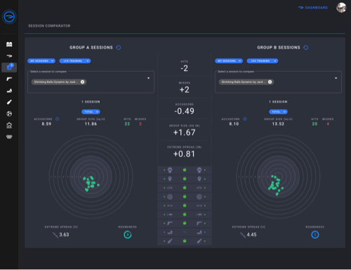
Task: Click the info icon next to Group A Accuscore
Action: coord(58,119)
